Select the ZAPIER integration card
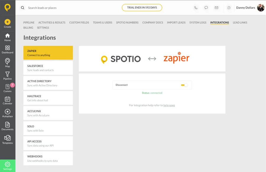266x172 pixels. (48, 53)
